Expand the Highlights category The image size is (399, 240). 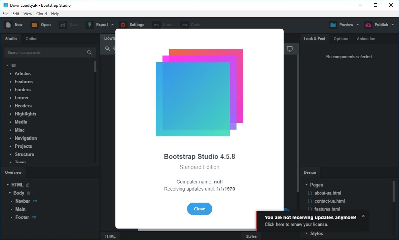click(x=11, y=114)
